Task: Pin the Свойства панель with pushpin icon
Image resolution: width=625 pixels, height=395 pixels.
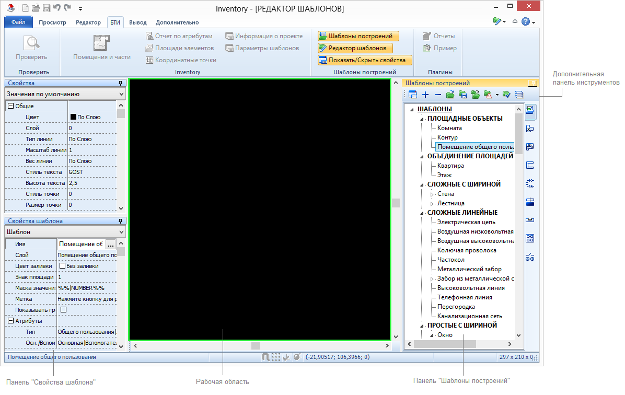Action: coord(121,83)
